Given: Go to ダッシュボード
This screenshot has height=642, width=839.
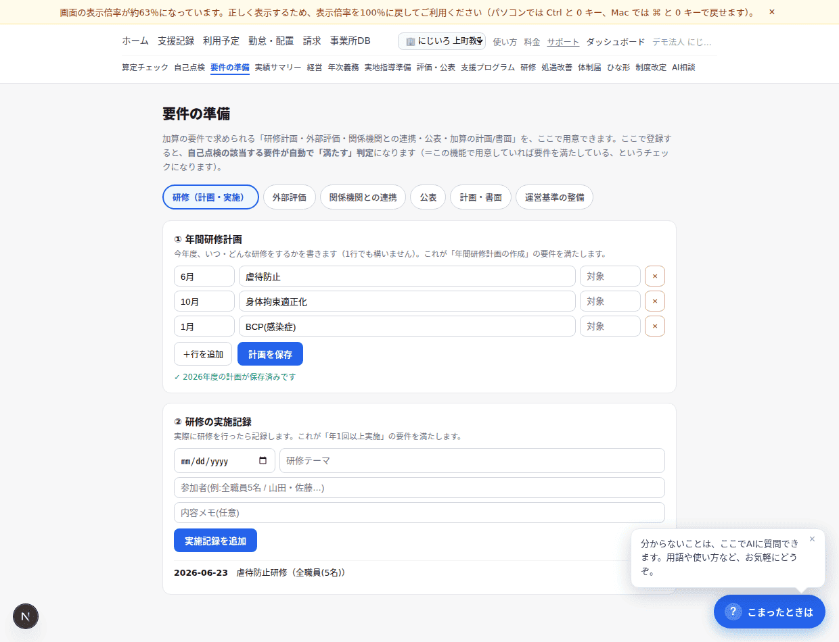Looking at the screenshot, I should click(x=616, y=42).
